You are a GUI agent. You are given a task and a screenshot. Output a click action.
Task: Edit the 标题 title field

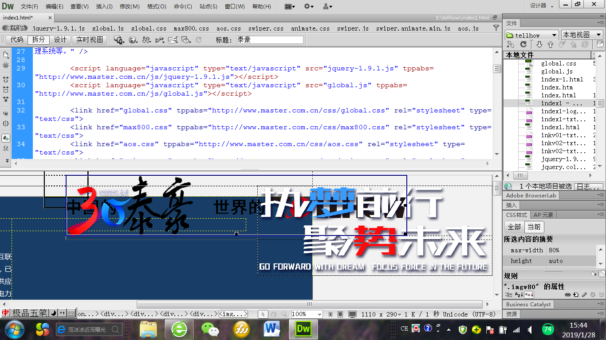click(x=269, y=40)
